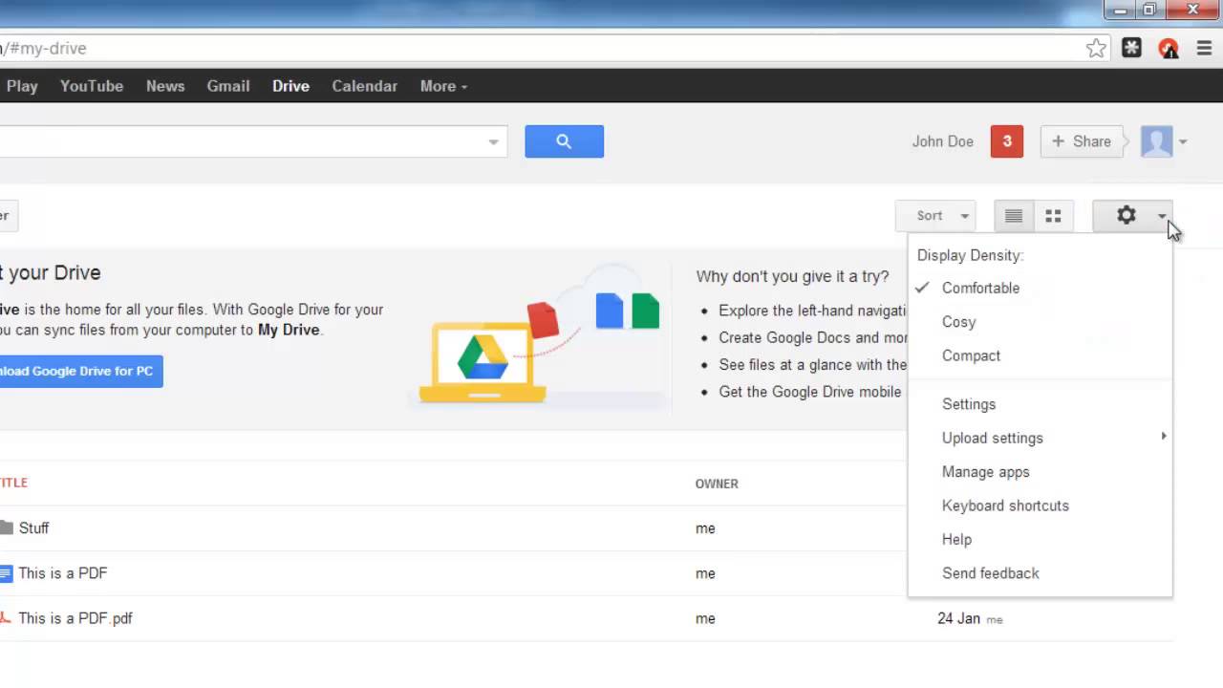The image size is (1223, 688).
Task: Select Comfortable display density
Action: [x=980, y=288]
